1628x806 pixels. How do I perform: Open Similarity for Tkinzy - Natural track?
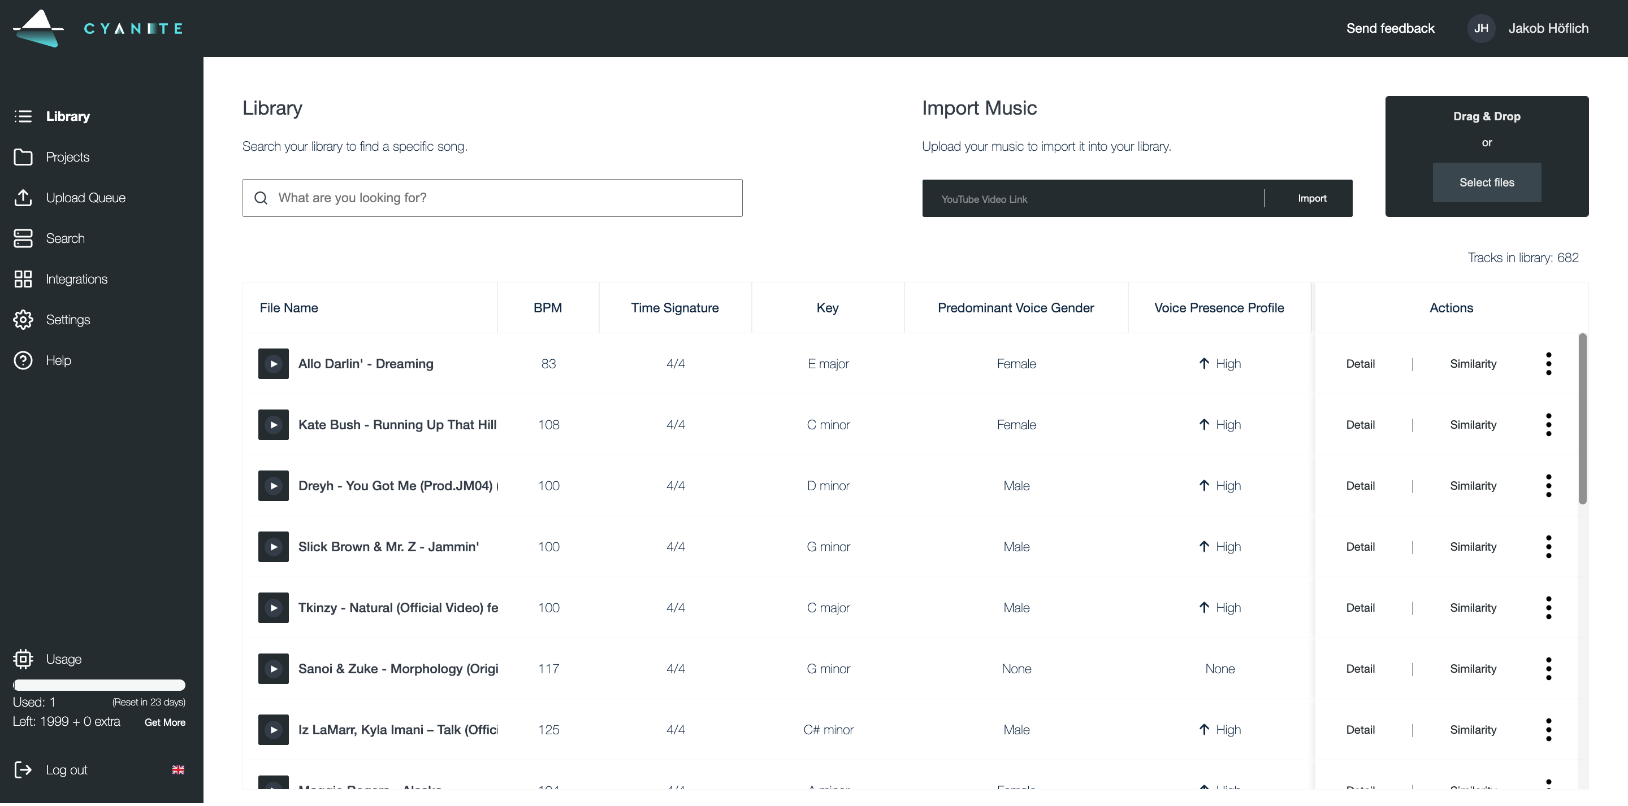1473,608
